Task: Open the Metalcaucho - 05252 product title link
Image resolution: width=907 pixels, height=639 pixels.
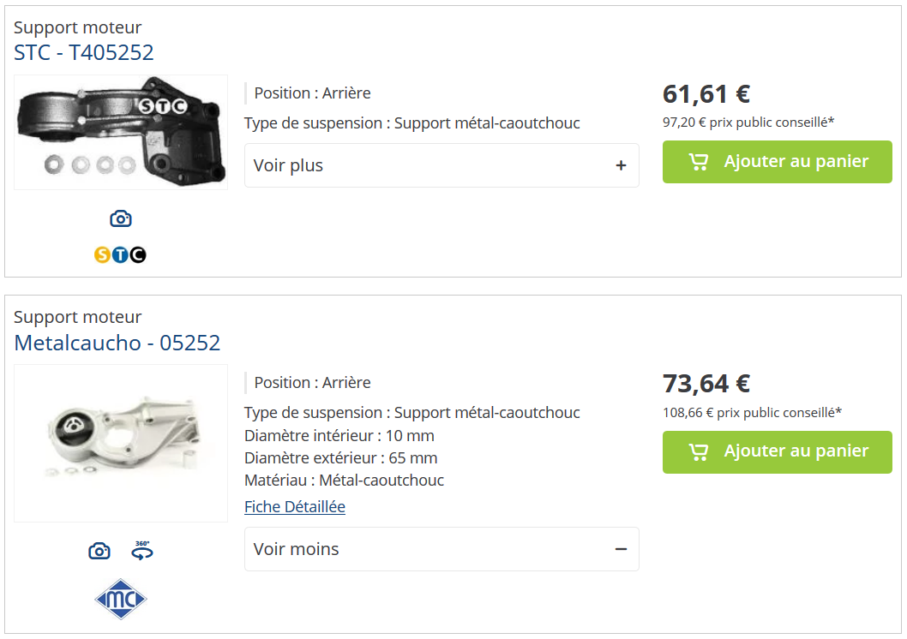Action: tap(117, 343)
